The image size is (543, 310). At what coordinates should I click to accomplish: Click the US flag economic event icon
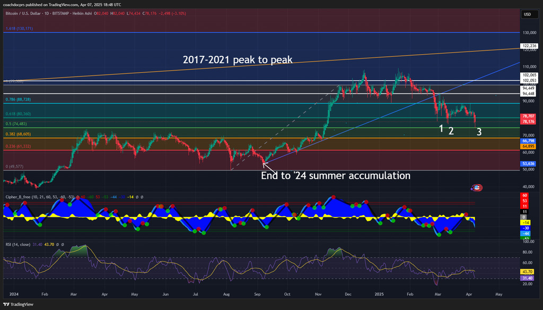pyautogui.click(x=477, y=188)
